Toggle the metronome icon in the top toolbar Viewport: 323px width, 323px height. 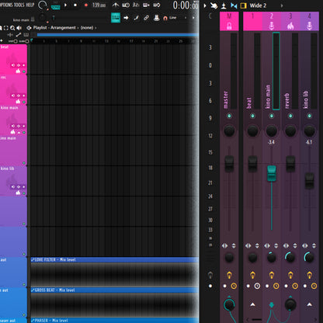click(116, 5)
